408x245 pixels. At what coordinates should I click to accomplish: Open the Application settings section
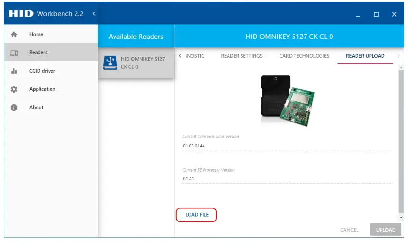(51, 89)
